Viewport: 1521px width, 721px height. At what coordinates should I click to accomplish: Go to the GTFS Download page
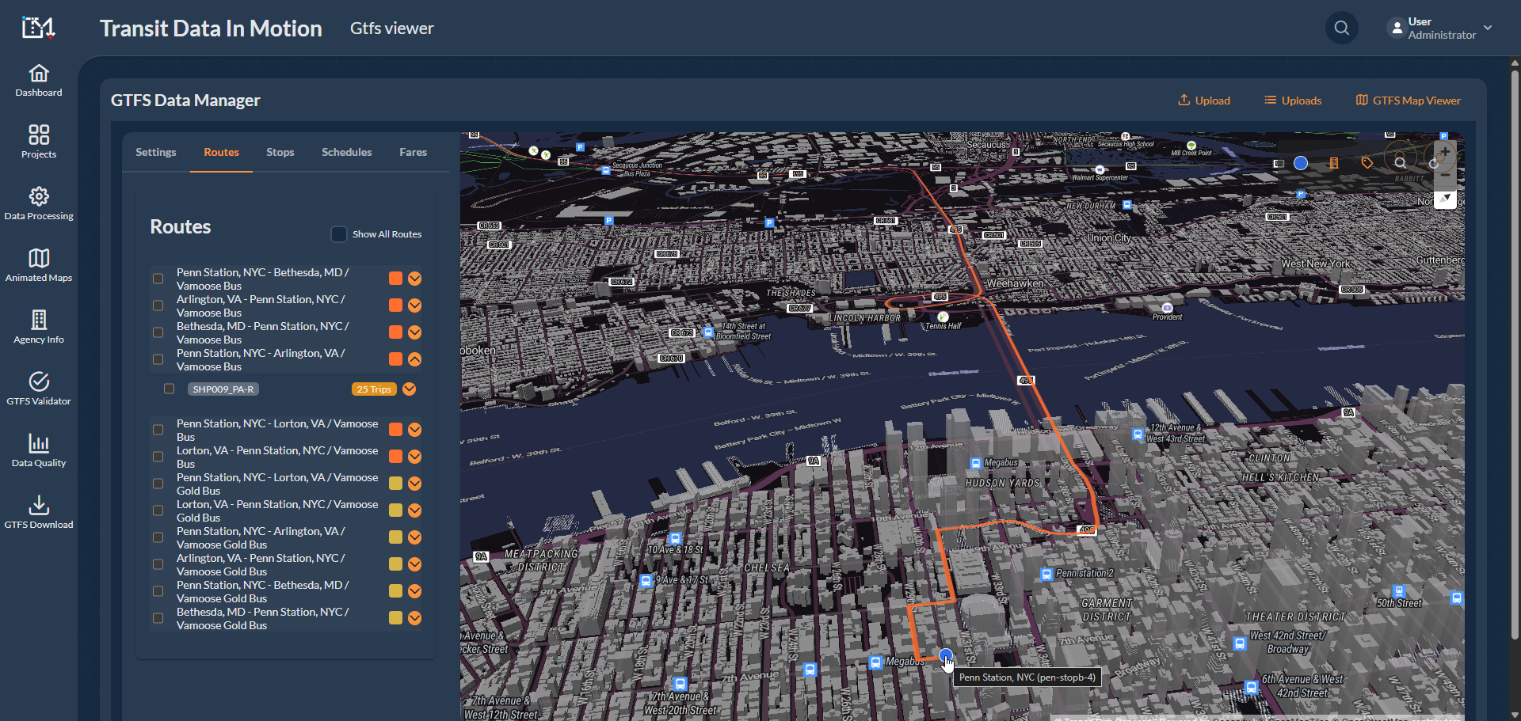(38, 512)
